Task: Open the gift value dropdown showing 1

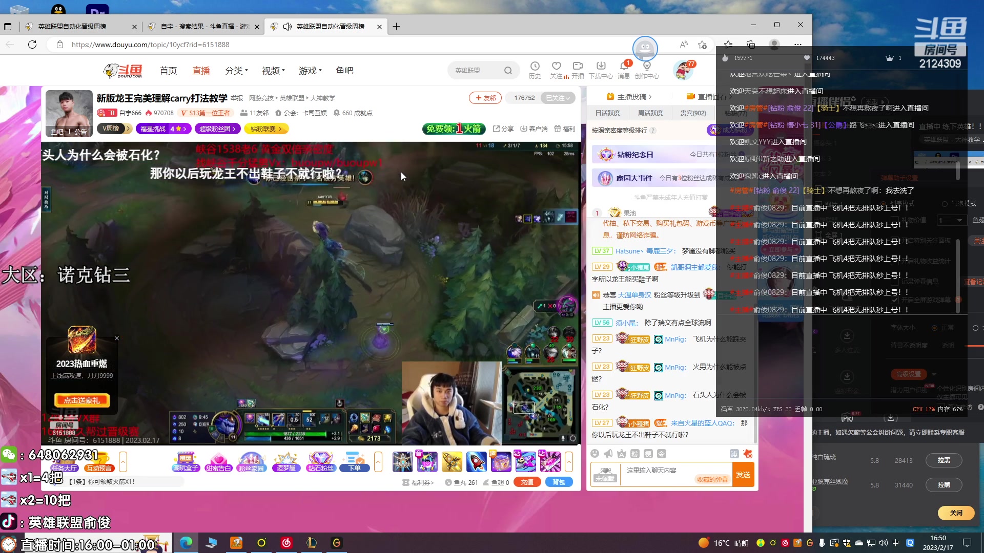Action: pos(952,220)
